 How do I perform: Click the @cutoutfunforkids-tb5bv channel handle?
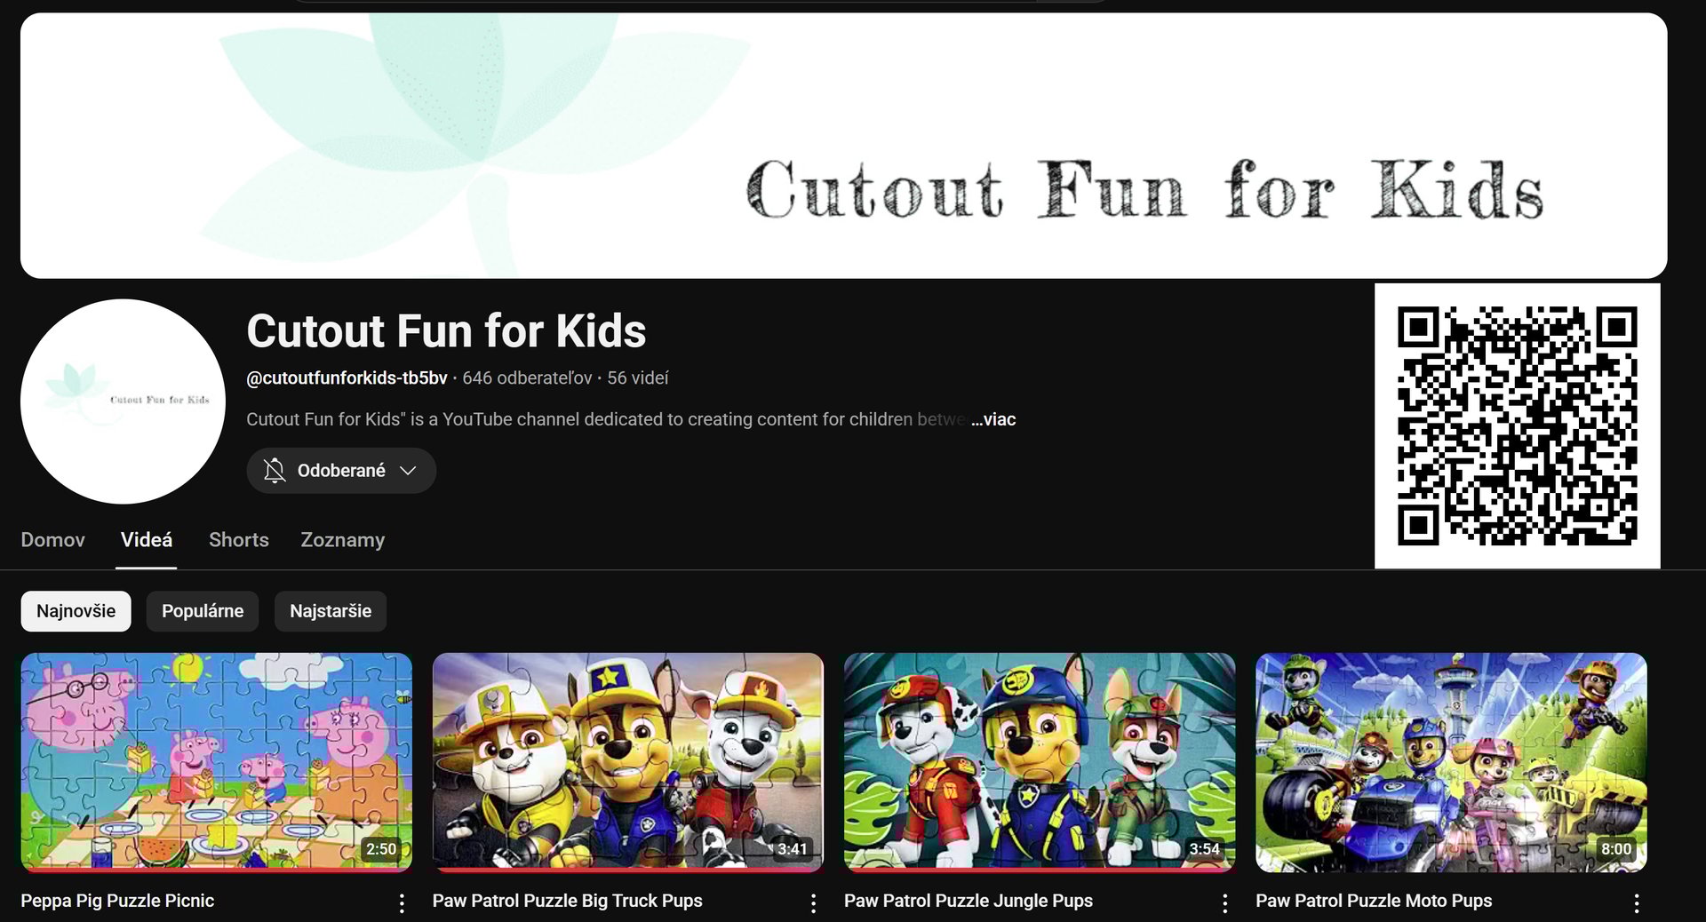347,378
